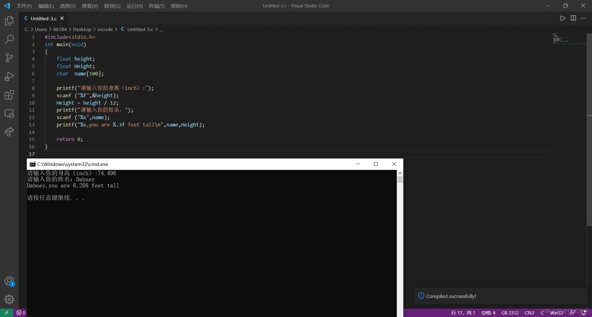Open the 运行(R) menu

point(135,6)
